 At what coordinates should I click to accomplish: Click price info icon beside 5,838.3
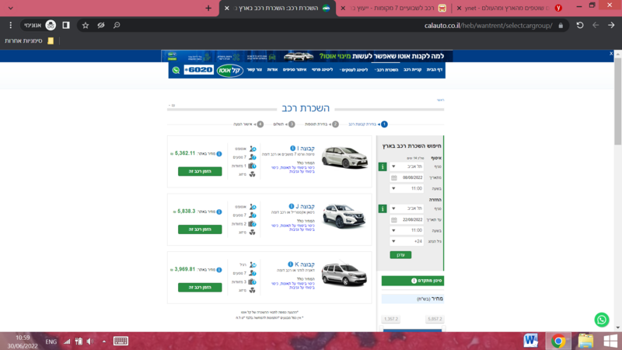[x=219, y=212]
